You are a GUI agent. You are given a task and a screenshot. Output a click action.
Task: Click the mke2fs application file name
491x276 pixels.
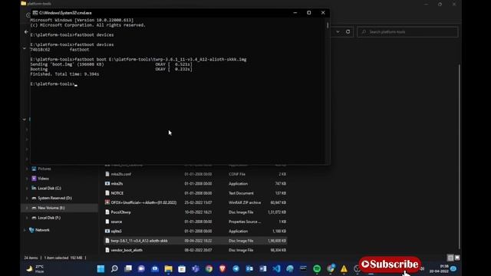(117, 183)
